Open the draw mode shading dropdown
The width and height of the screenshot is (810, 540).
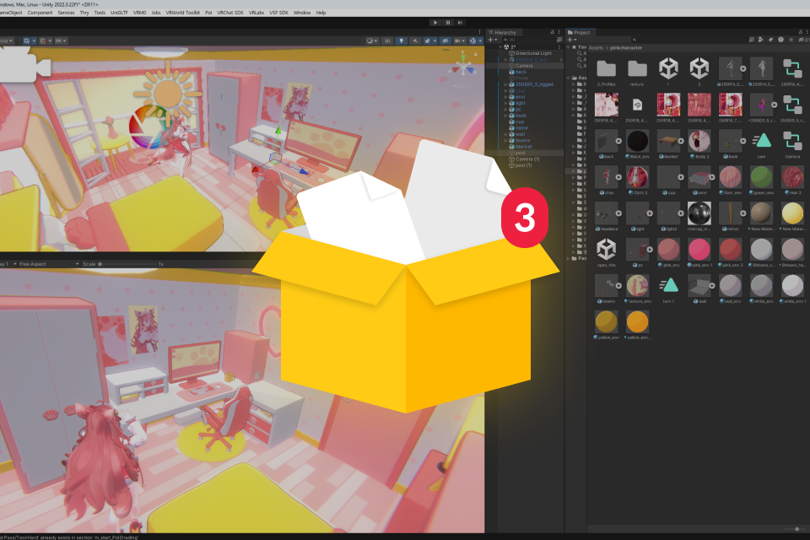click(372, 40)
